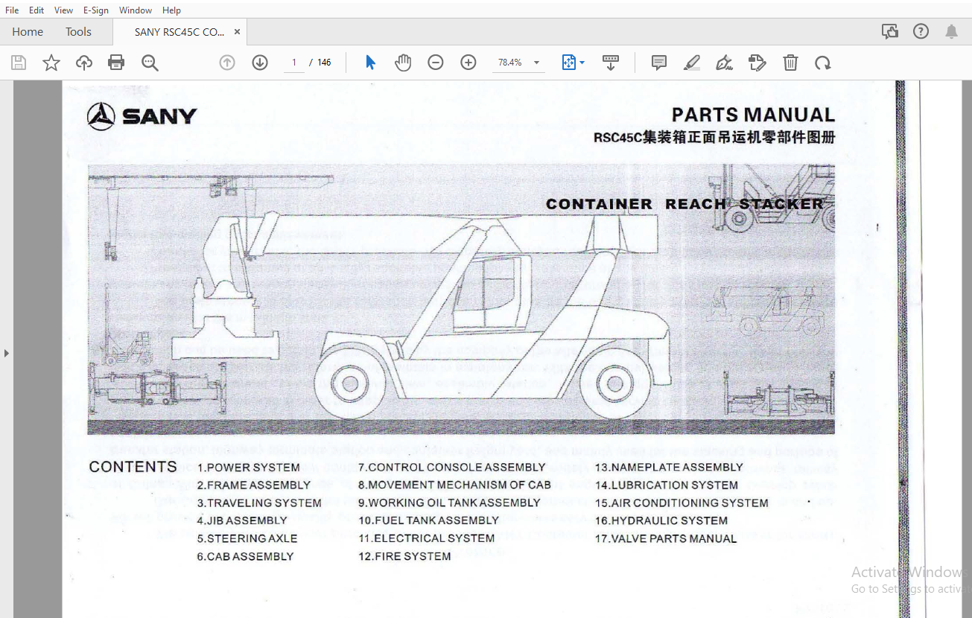Click the 11.ELECTRICAL SYSTEM entry
The image size is (972, 618).
click(x=426, y=538)
